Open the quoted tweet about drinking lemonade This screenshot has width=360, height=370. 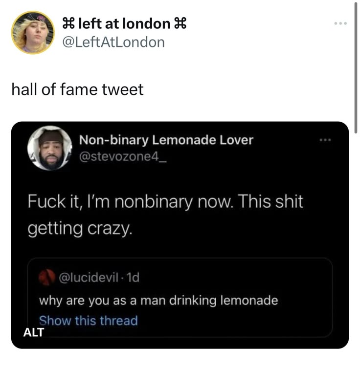click(x=180, y=298)
